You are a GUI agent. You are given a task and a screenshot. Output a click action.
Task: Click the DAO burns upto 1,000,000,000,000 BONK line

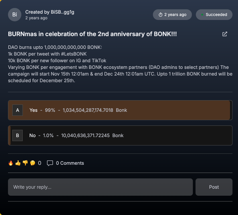[55, 47]
